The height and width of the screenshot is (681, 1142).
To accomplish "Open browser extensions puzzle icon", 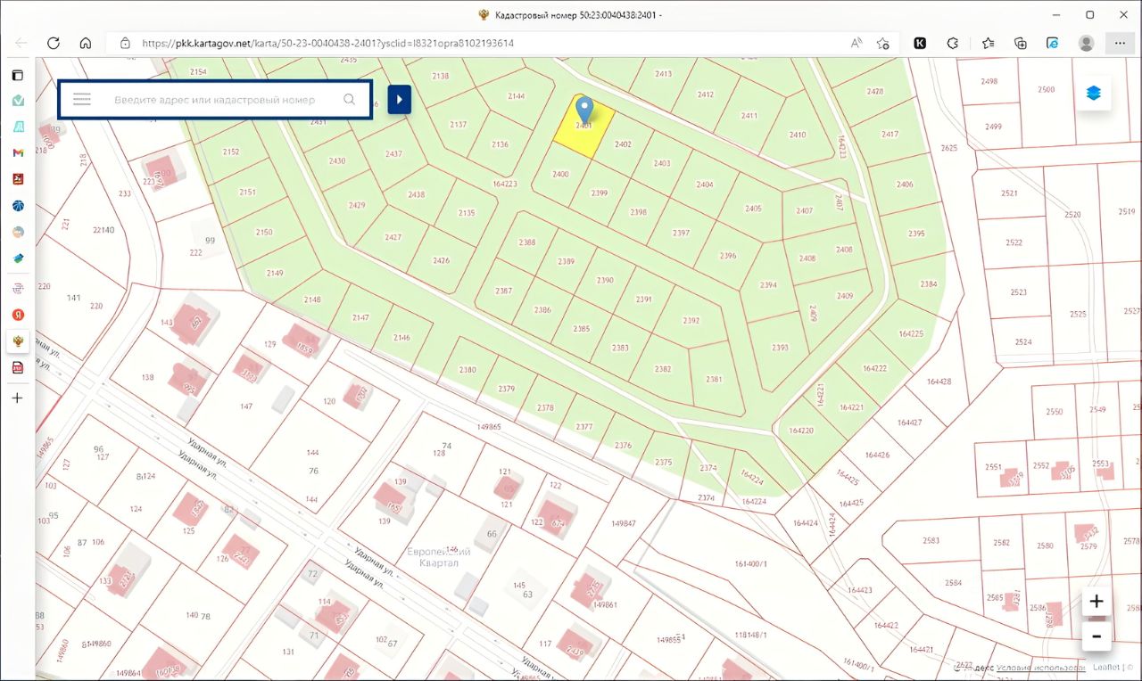I will (953, 43).
